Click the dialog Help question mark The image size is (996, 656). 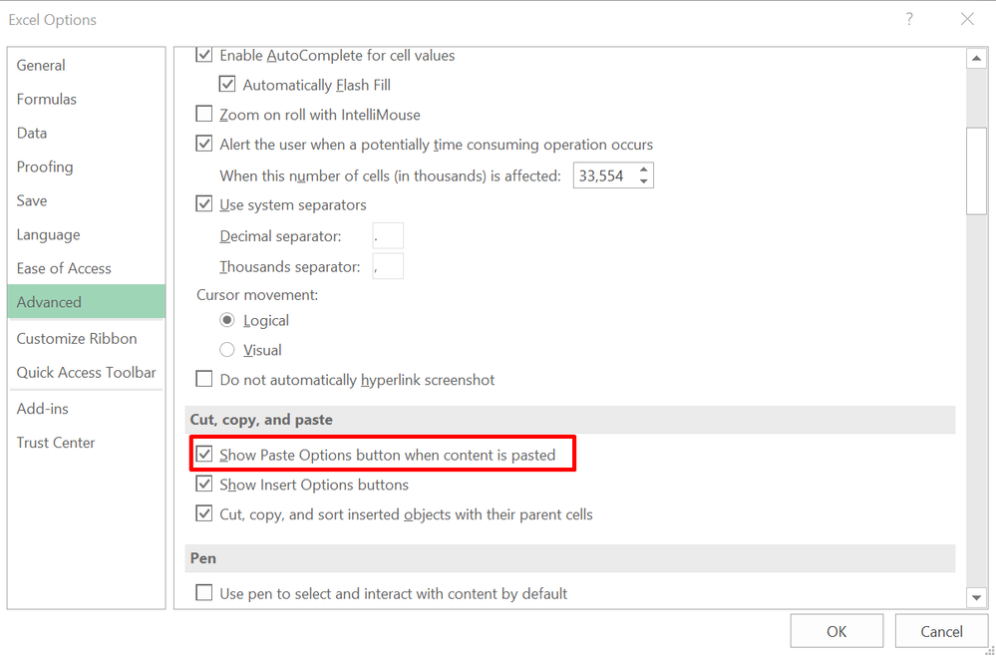click(908, 19)
